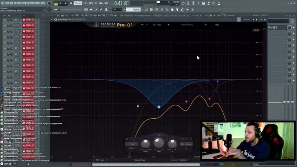Open the Bell filter shape dropdown
The image size is (297, 167).
click(x=132, y=144)
